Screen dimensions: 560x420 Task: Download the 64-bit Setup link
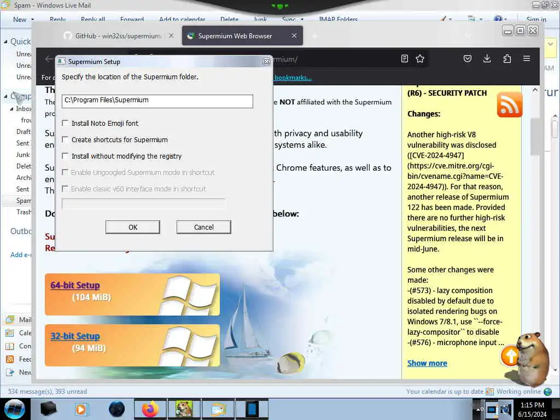click(75, 285)
